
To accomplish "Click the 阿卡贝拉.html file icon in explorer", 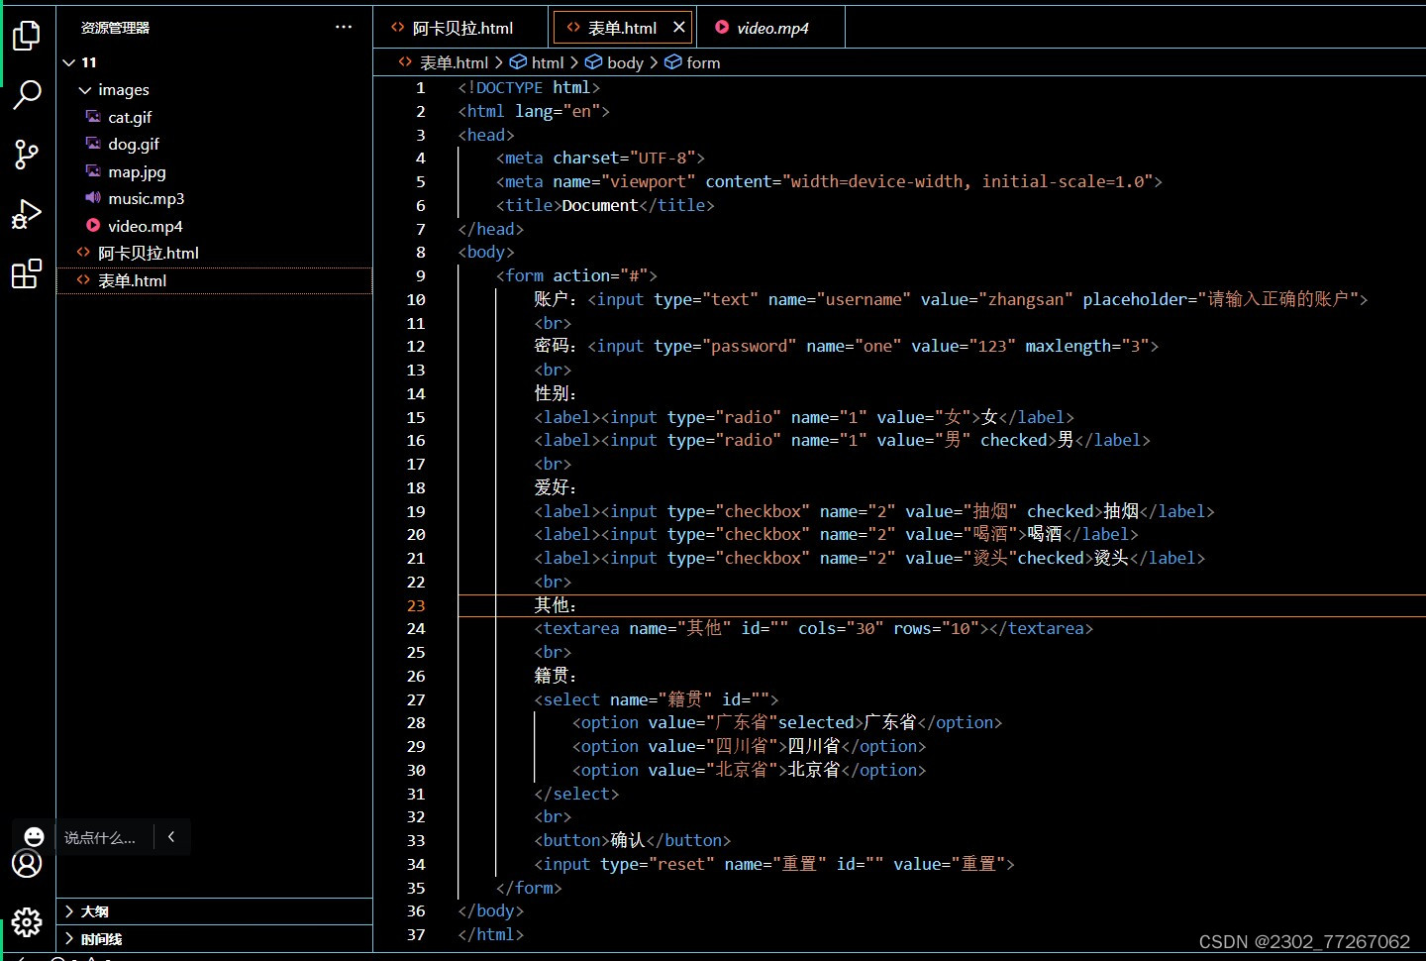I will [83, 253].
